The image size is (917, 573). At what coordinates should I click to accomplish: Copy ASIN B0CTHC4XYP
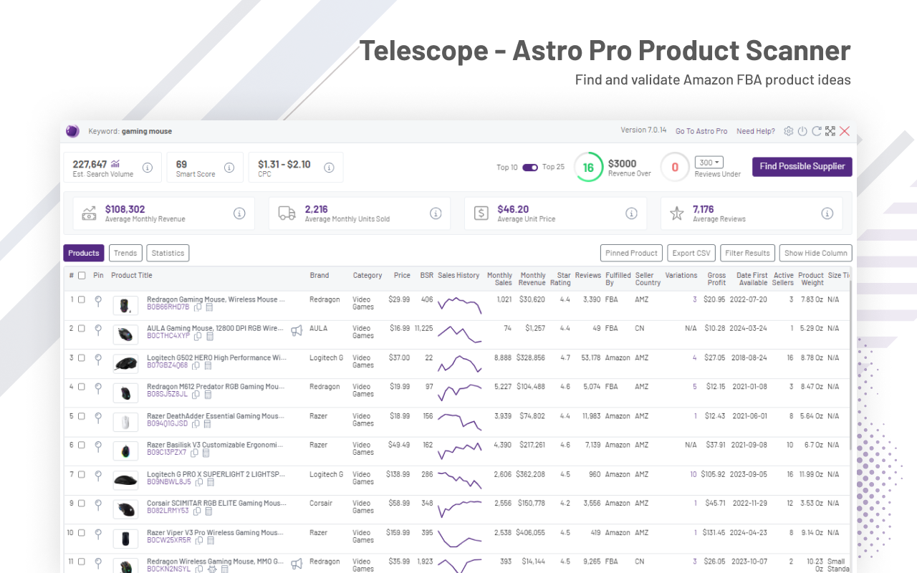[198, 336]
